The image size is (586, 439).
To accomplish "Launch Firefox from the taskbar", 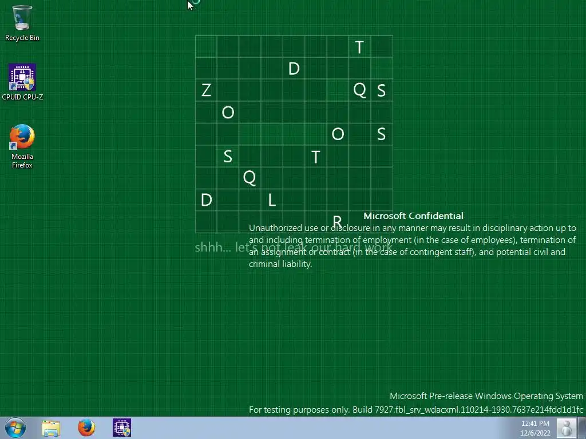I will [x=86, y=428].
